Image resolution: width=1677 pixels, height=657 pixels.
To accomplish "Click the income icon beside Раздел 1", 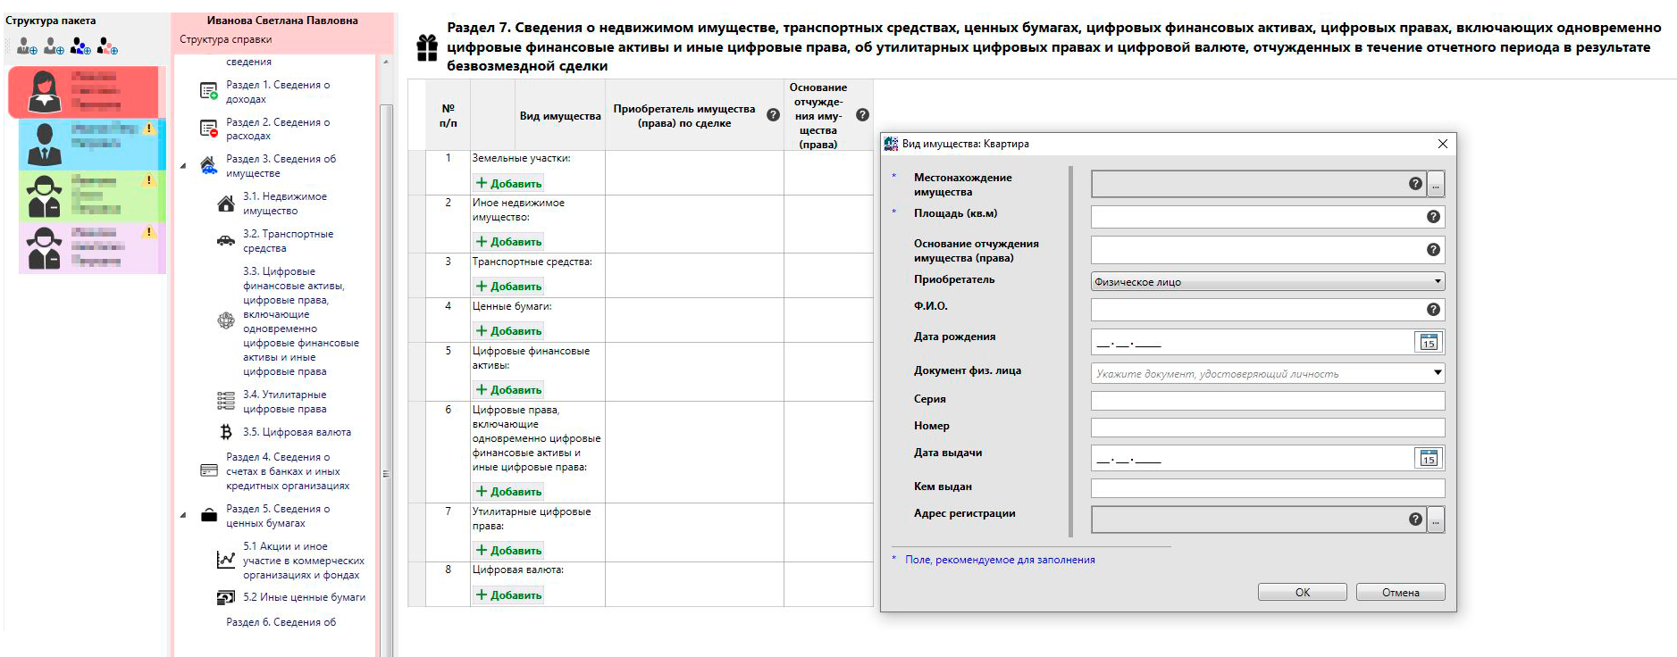I will click(x=209, y=91).
